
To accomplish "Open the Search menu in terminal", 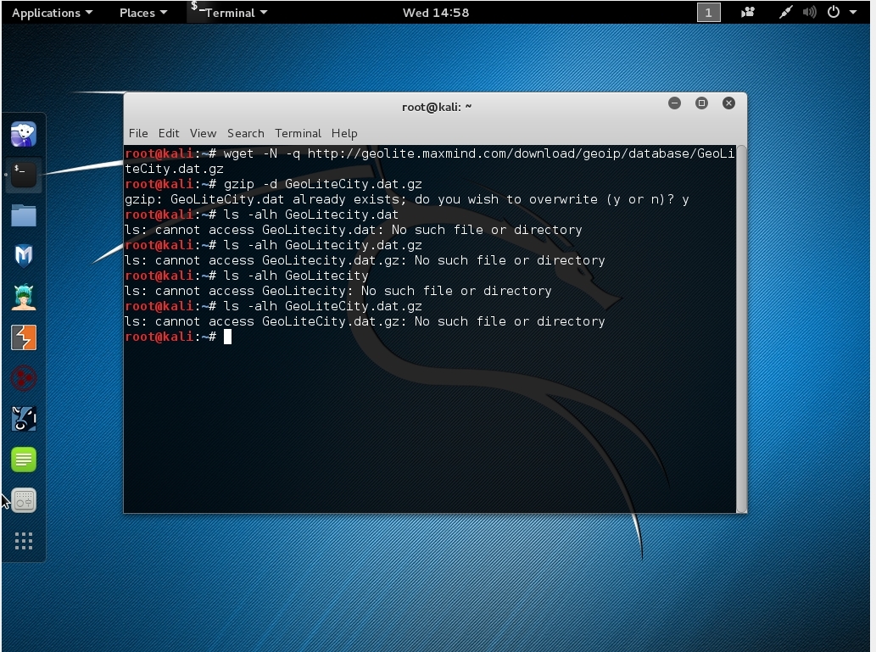I will point(245,133).
